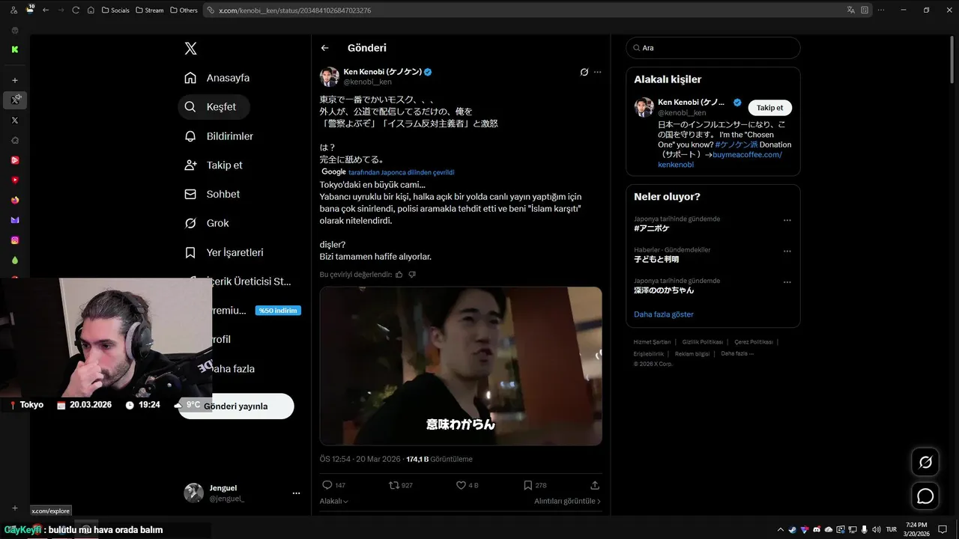Click Daha fazla göster link
This screenshot has height=539, width=959.
pos(664,314)
